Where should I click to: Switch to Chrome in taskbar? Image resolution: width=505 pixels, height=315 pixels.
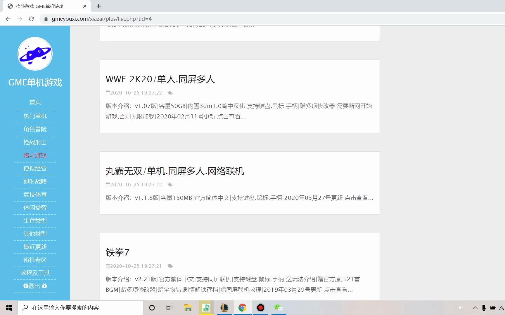pyautogui.click(x=242, y=308)
